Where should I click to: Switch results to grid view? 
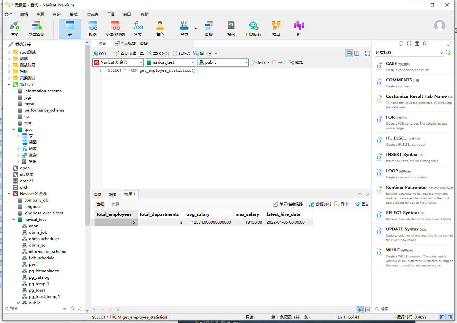[360, 310]
